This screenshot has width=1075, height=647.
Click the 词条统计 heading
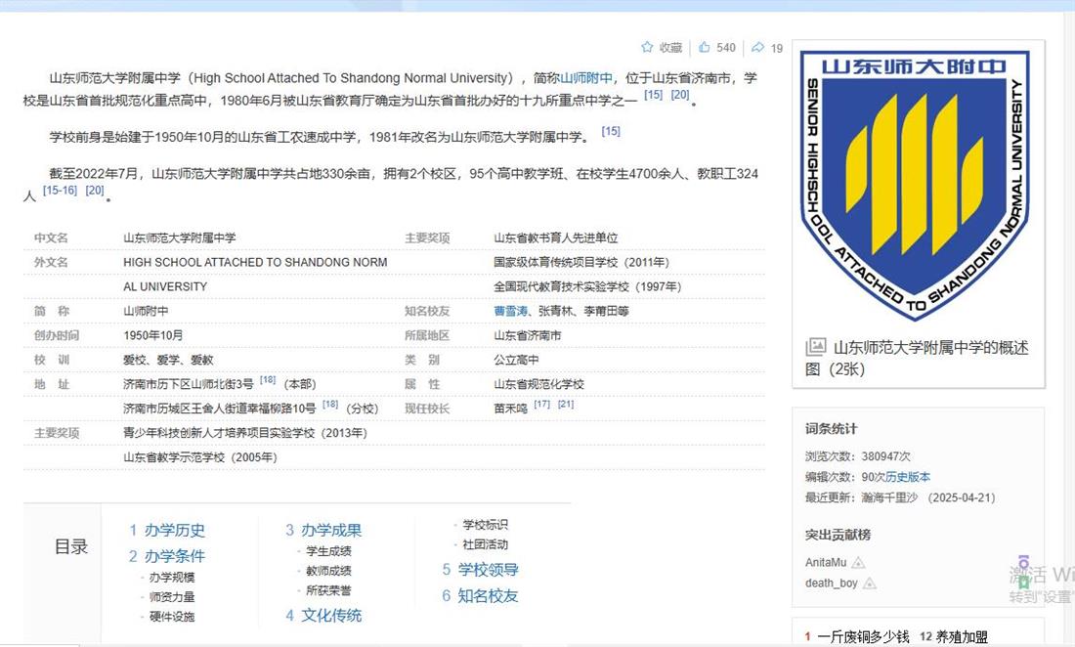click(x=831, y=429)
